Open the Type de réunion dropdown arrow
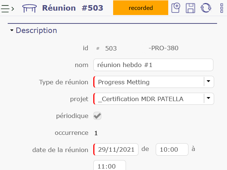This screenshot has height=170, width=227. (209, 82)
